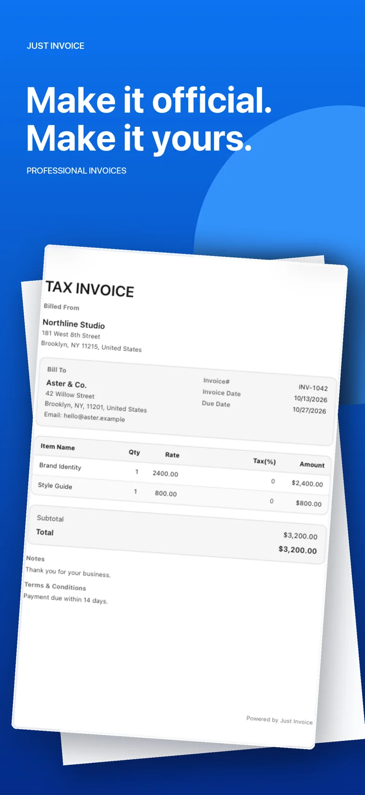Viewport: 365px width, 795px height.
Task: Click the due date '10/27/2026'
Action: pyautogui.click(x=310, y=410)
